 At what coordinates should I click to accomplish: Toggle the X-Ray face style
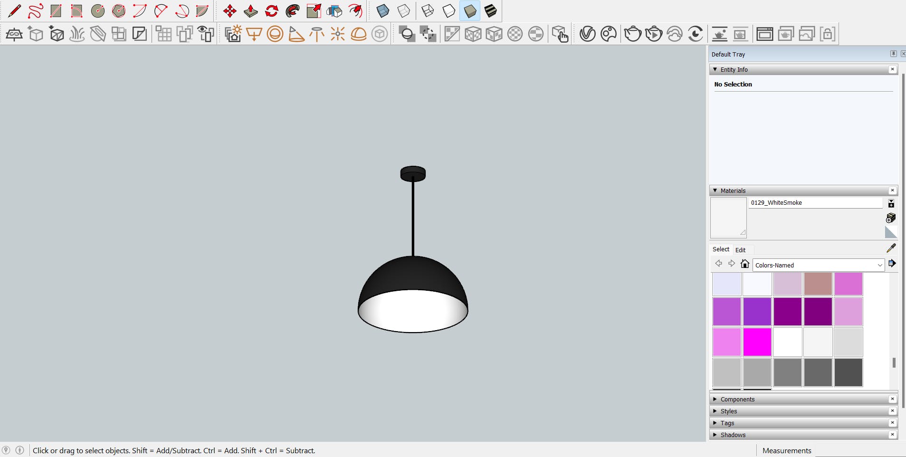point(383,11)
